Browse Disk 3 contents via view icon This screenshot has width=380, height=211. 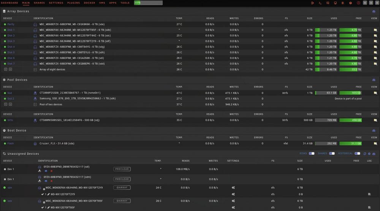click(x=375, y=41)
